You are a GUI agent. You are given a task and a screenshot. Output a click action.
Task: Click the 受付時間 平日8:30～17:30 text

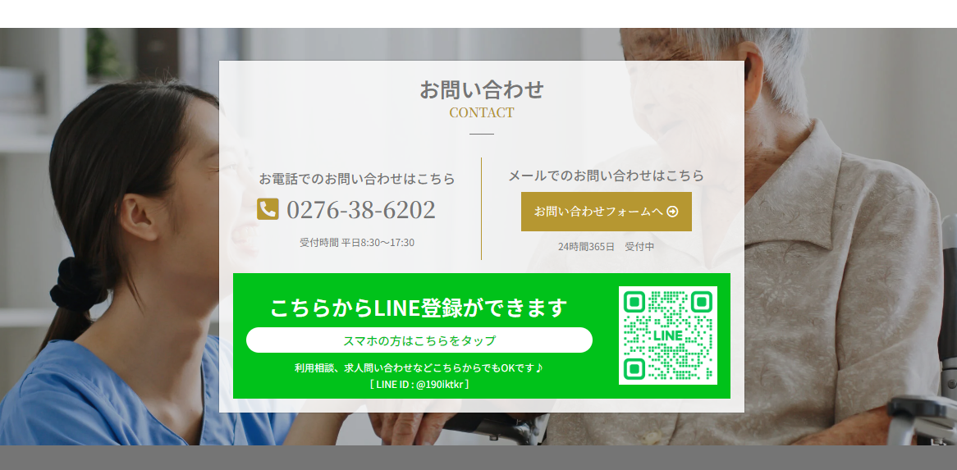pyautogui.click(x=357, y=243)
